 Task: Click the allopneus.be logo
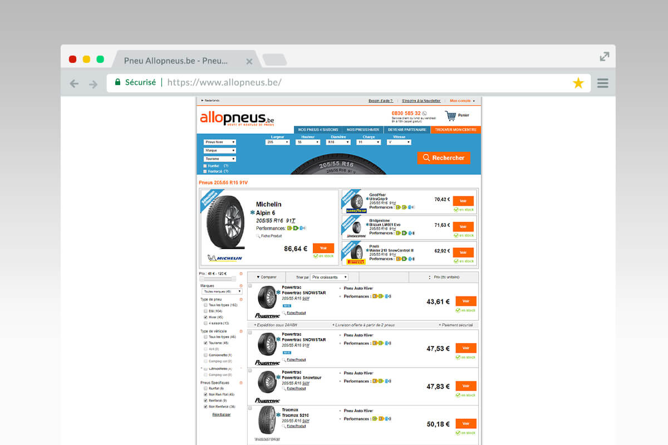click(237, 118)
